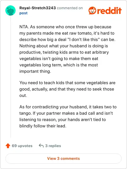Click the orange upvote arrow

point(8,145)
